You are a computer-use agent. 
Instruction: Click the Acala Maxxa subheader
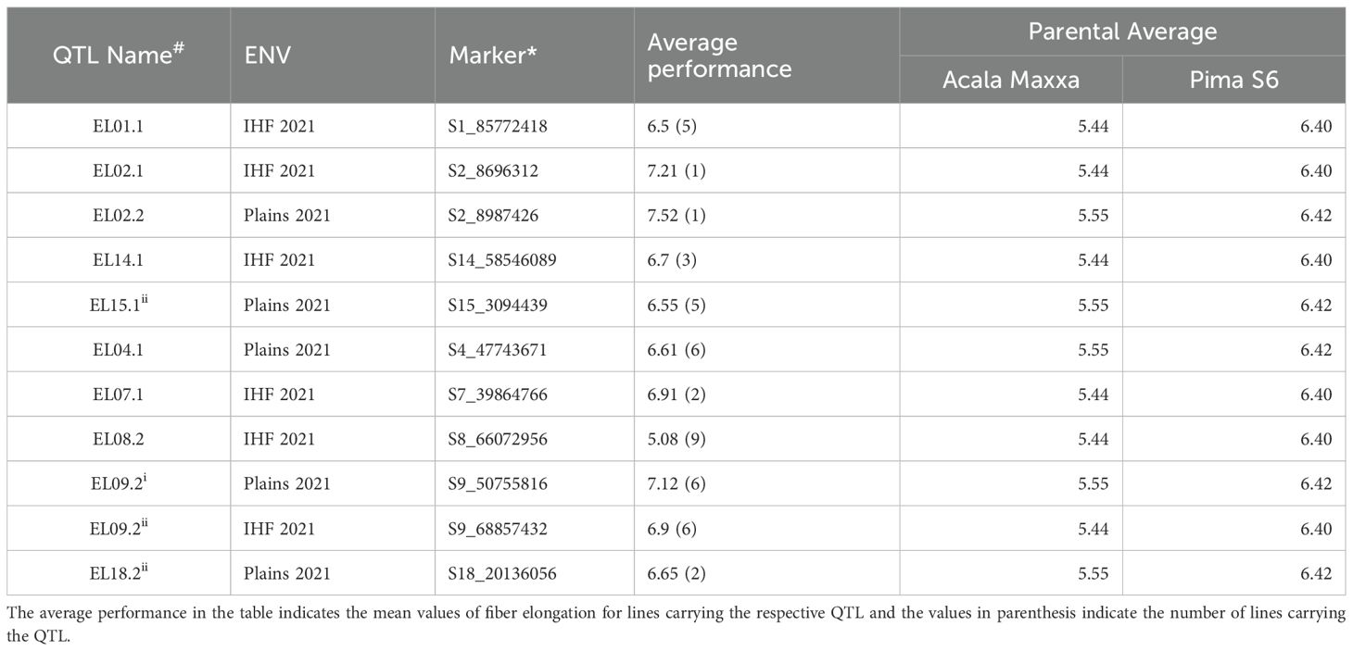pyautogui.click(x=1010, y=80)
